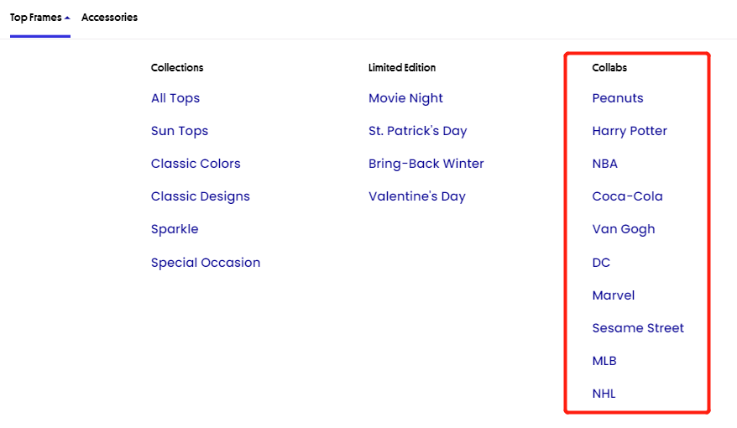The image size is (737, 428).
Task: Browse the Coca-Cola collab
Action: click(x=627, y=196)
